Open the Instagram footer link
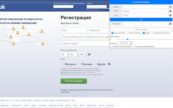Viewport: 173px width, 108px height. 111,105
